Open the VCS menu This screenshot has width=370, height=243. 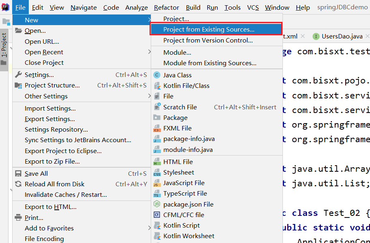(253, 7)
